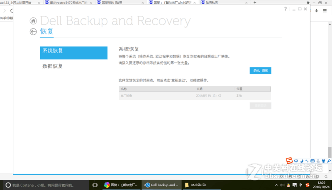Open the browser hamburger menu
The width and height of the screenshot is (332, 190).
pyautogui.click(x=325, y=11)
